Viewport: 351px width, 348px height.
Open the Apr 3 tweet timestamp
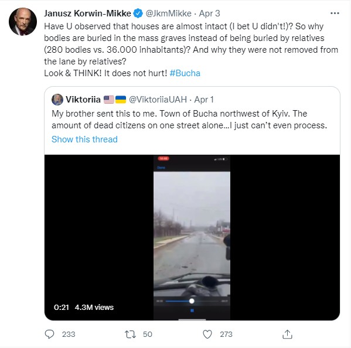point(210,13)
